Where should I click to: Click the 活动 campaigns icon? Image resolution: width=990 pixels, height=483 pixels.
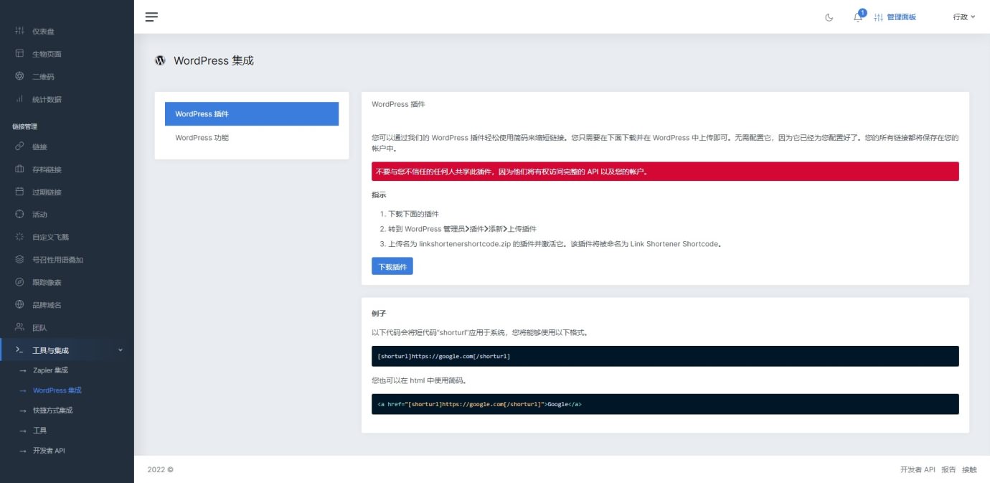point(19,214)
